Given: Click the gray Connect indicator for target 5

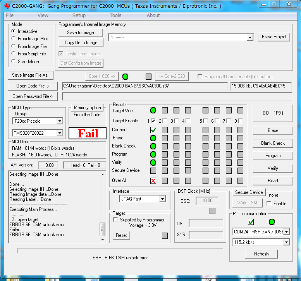Looking at the screenshot, I should [205, 130].
